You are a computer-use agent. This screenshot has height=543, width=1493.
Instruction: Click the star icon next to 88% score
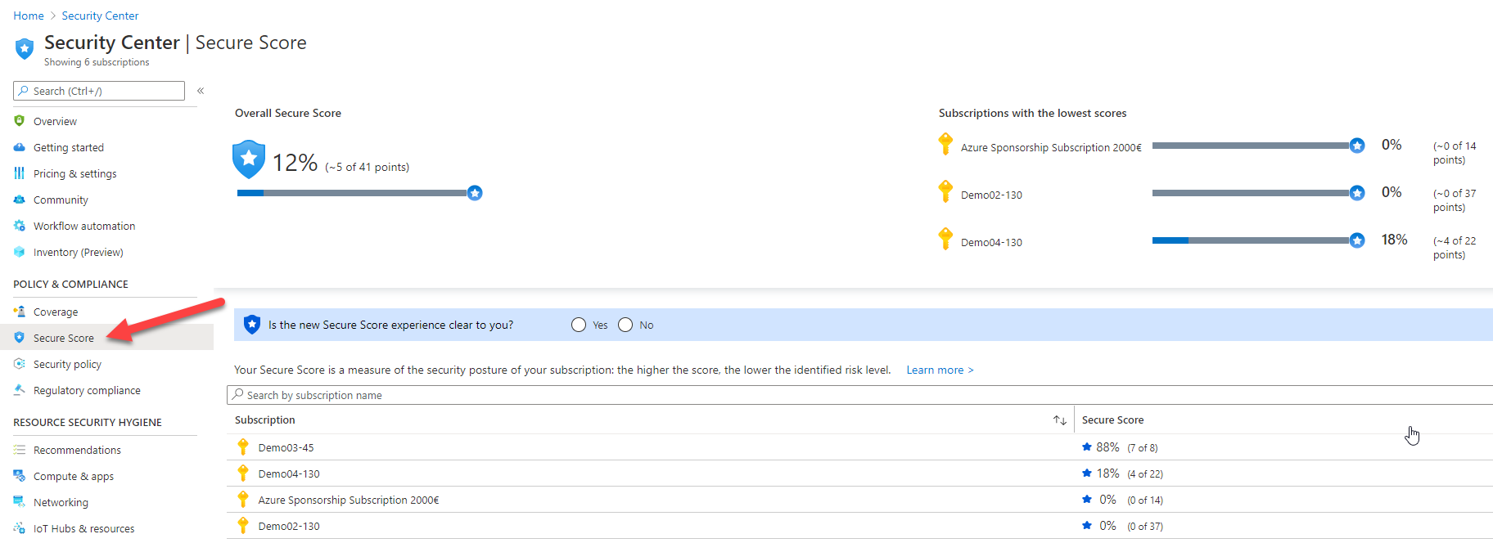pos(1087,447)
